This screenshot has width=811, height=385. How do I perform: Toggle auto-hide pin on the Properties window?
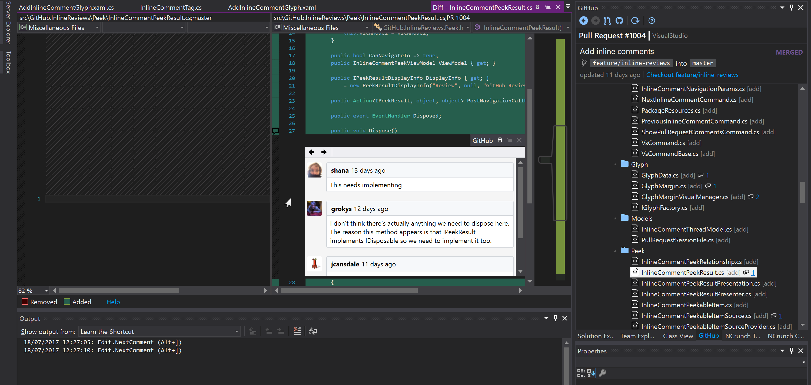[791, 350]
